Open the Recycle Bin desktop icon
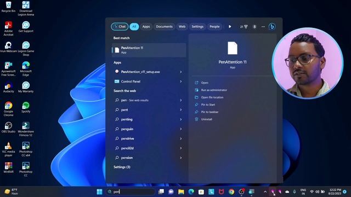Image resolution: width=351 pixels, height=197 pixels. (8, 7)
